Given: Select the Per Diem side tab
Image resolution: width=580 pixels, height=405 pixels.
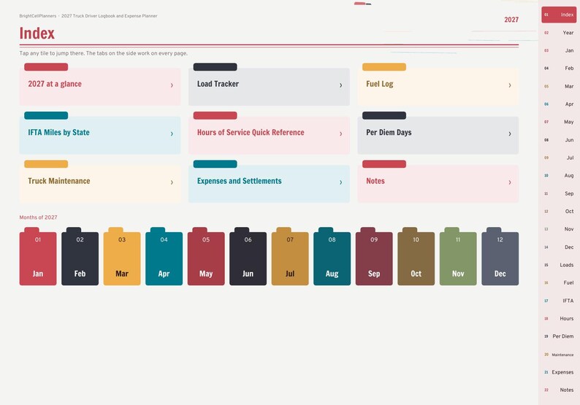Looking at the screenshot, I should click(559, 336).
